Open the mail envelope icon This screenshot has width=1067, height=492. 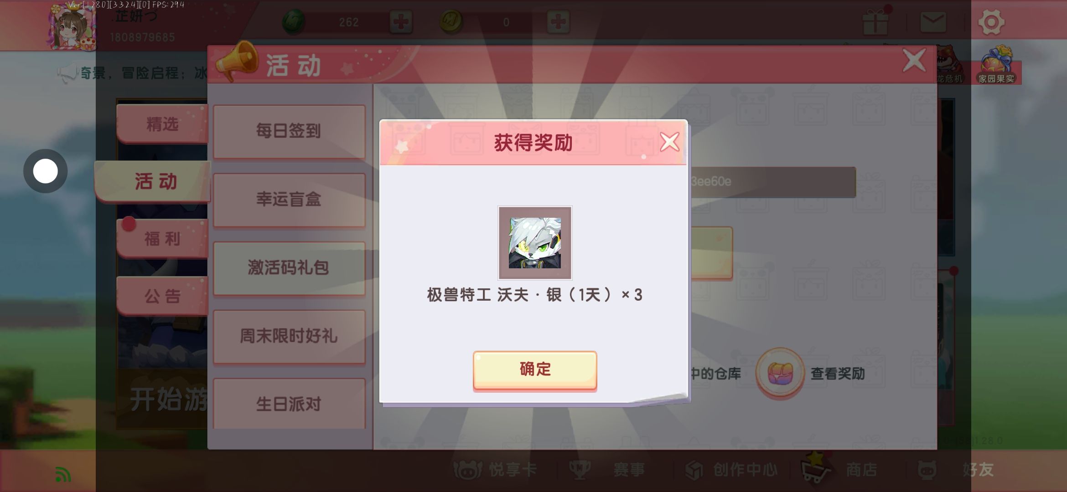933,22
